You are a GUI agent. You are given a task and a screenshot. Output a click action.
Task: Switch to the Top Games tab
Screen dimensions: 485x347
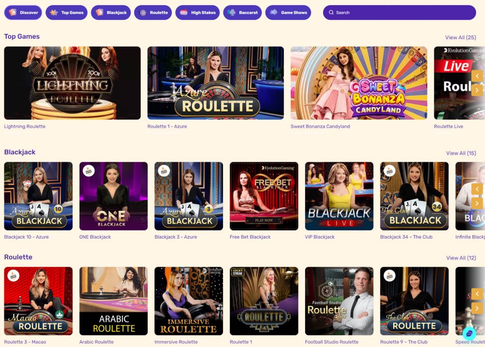coord(66,12)
